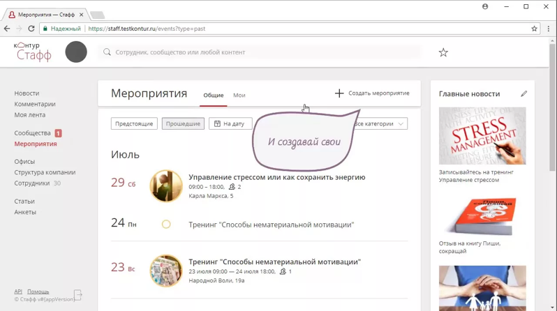Click the Stress Management news thumbnail

(482, 135)
